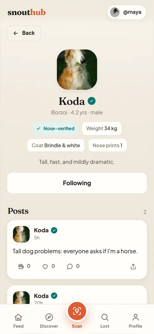
Task: Select the Coat Brindle & white chip
Action: pyautogui.click(x=56, y=145)
